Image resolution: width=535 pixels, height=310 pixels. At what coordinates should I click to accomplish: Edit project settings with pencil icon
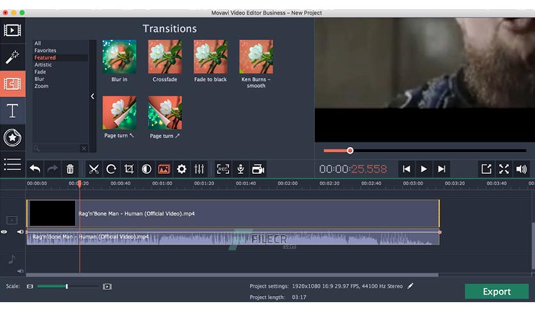click(x=410, y=286)
